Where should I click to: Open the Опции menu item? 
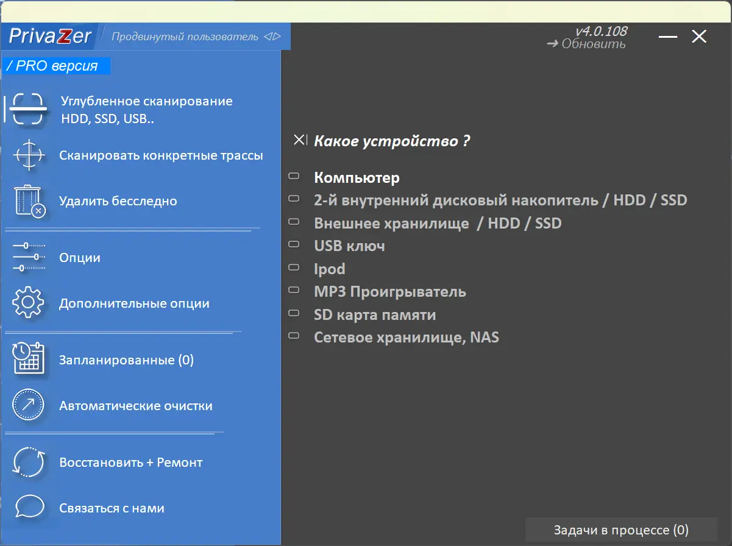(x=80, y=258)
